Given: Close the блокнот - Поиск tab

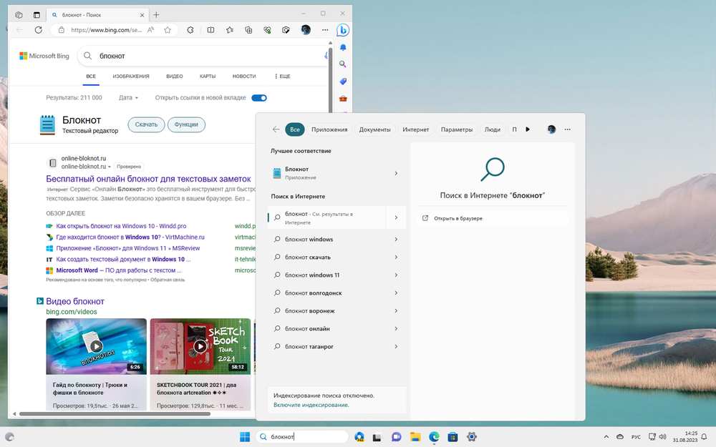Looking at the screenshot, I should (142, 15).
